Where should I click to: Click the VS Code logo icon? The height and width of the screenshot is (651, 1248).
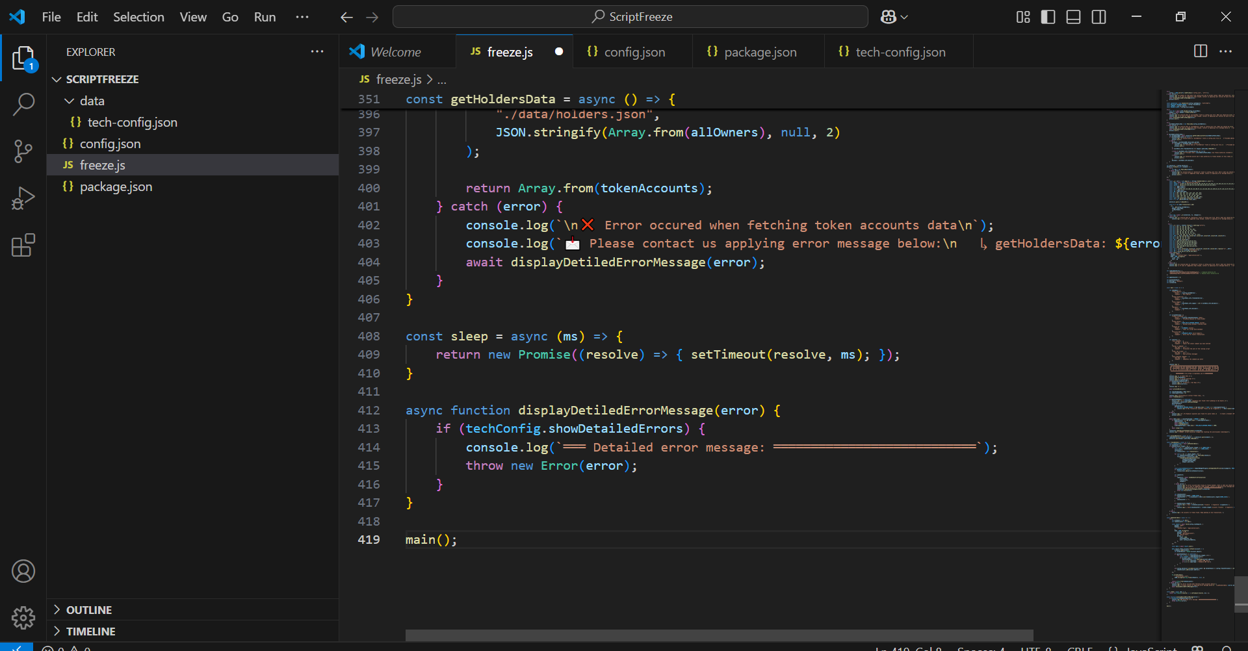[x=18, y=17]
